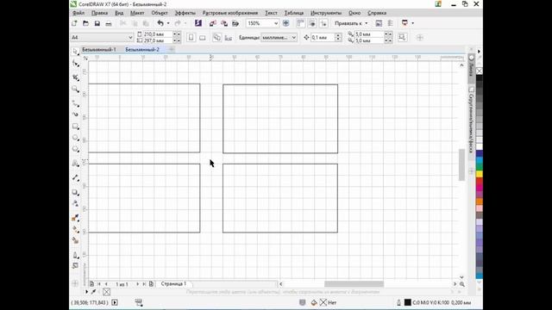552x310 pixels.
Task: Click the nudge distance 0,1 мм field
Action: (x=323, y=37)
